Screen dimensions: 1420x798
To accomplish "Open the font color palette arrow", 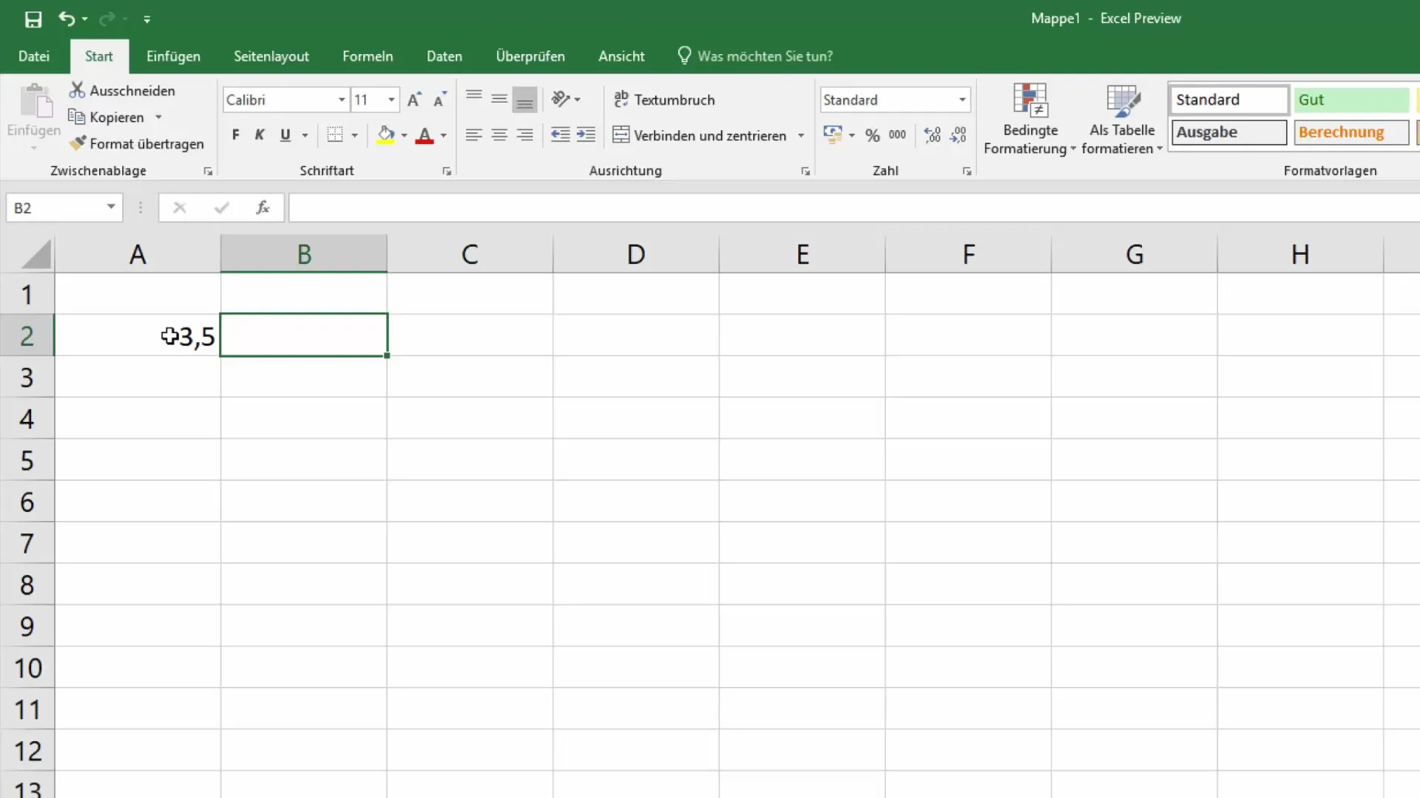I will [444, 135].
